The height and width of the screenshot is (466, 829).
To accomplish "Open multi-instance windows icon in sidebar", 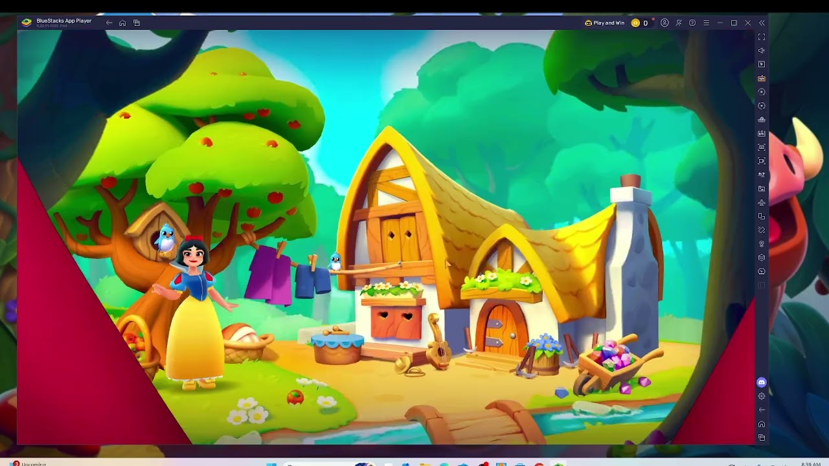I will (762, 216).
